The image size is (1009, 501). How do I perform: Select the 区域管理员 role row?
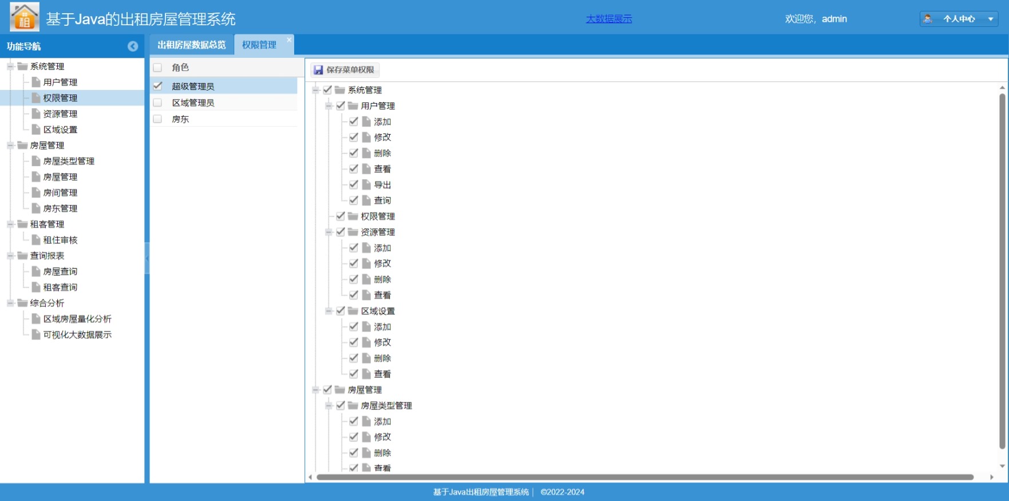click(x=224, y=102)
